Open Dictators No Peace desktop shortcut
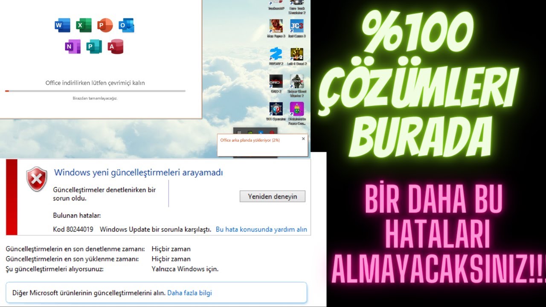The height and width of the screenshot is (307, 546). [x=297, y=113]
